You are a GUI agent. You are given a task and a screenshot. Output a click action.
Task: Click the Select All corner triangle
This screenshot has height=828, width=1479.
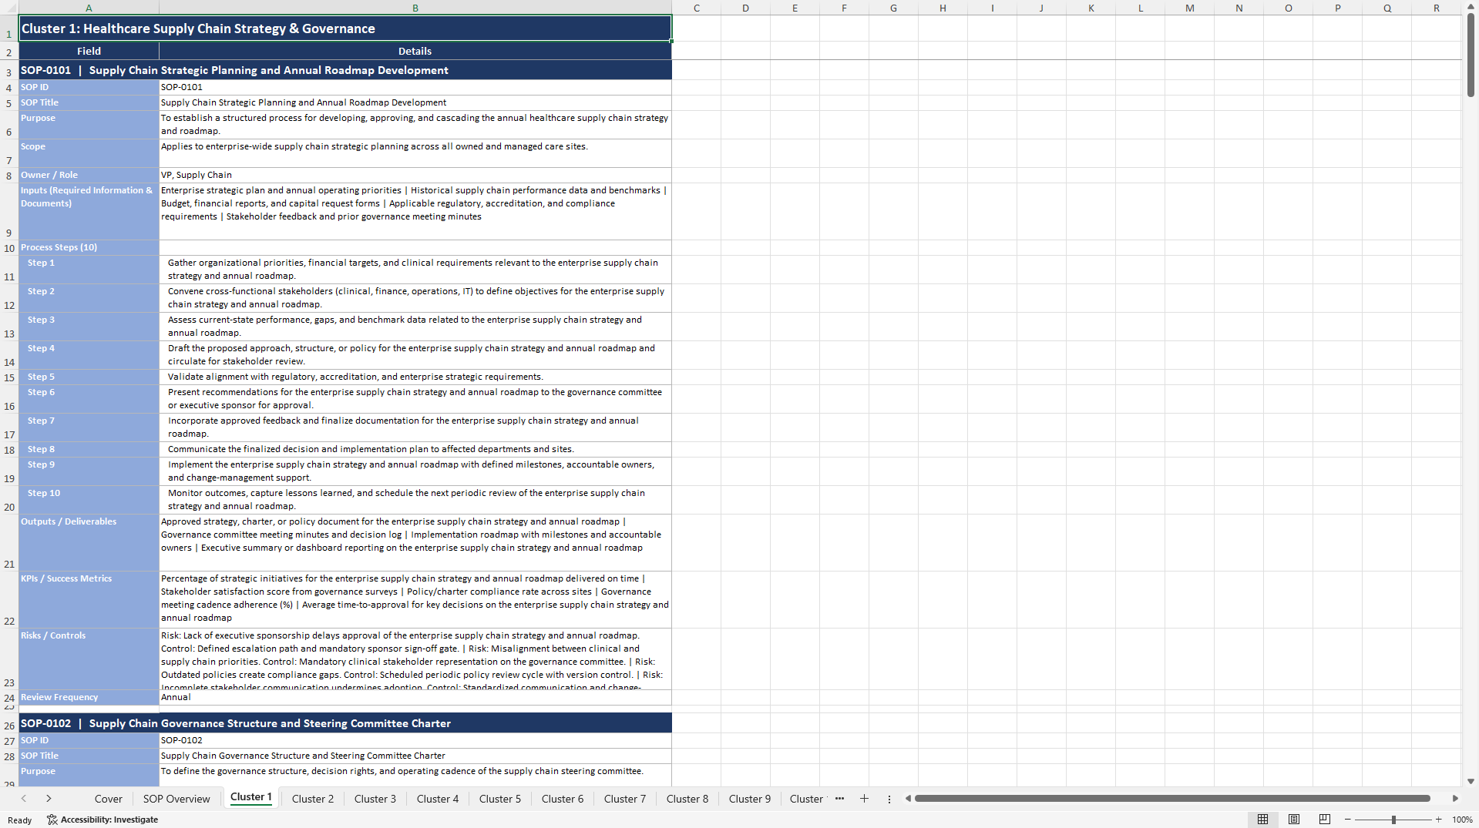(x=9, y=8)
